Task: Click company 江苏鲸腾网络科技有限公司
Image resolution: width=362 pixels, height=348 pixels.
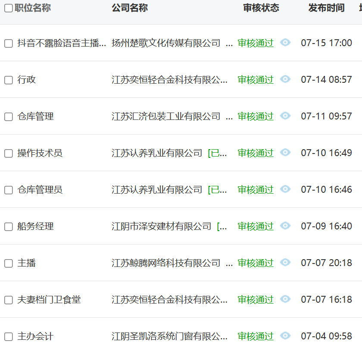Action: click(166, 263)
